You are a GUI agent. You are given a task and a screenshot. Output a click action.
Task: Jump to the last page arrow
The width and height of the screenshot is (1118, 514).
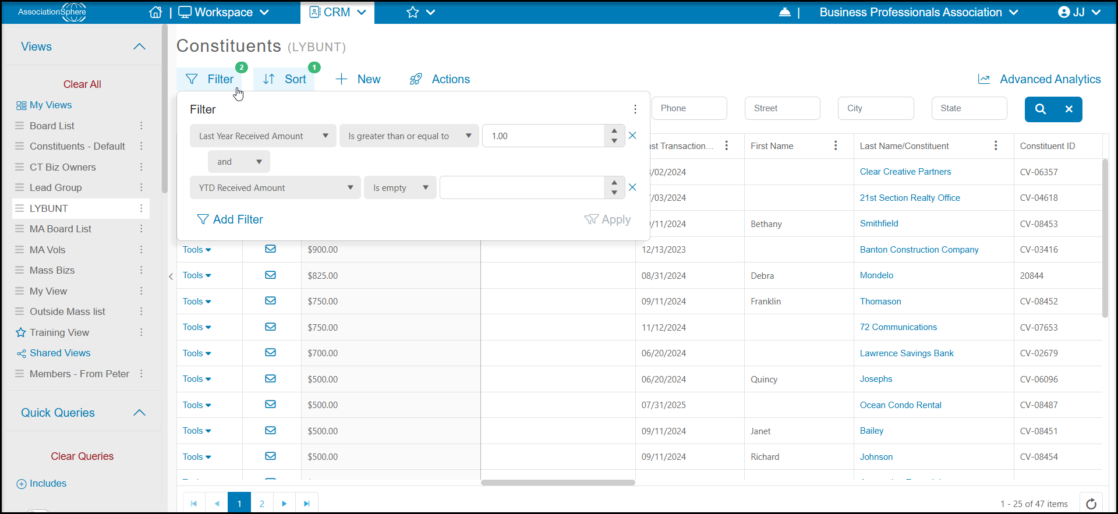click(307, 504)
